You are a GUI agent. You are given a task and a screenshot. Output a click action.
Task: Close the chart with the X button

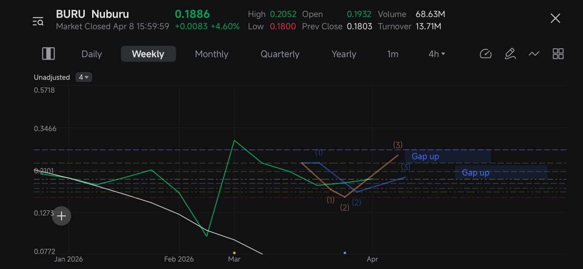[555, 18]
